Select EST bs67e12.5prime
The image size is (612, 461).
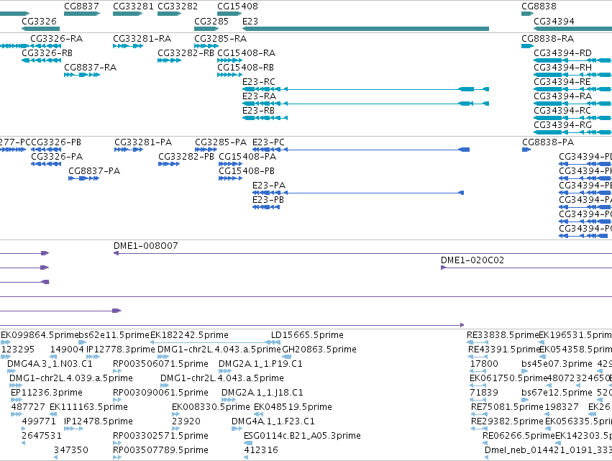pos(524,400)
